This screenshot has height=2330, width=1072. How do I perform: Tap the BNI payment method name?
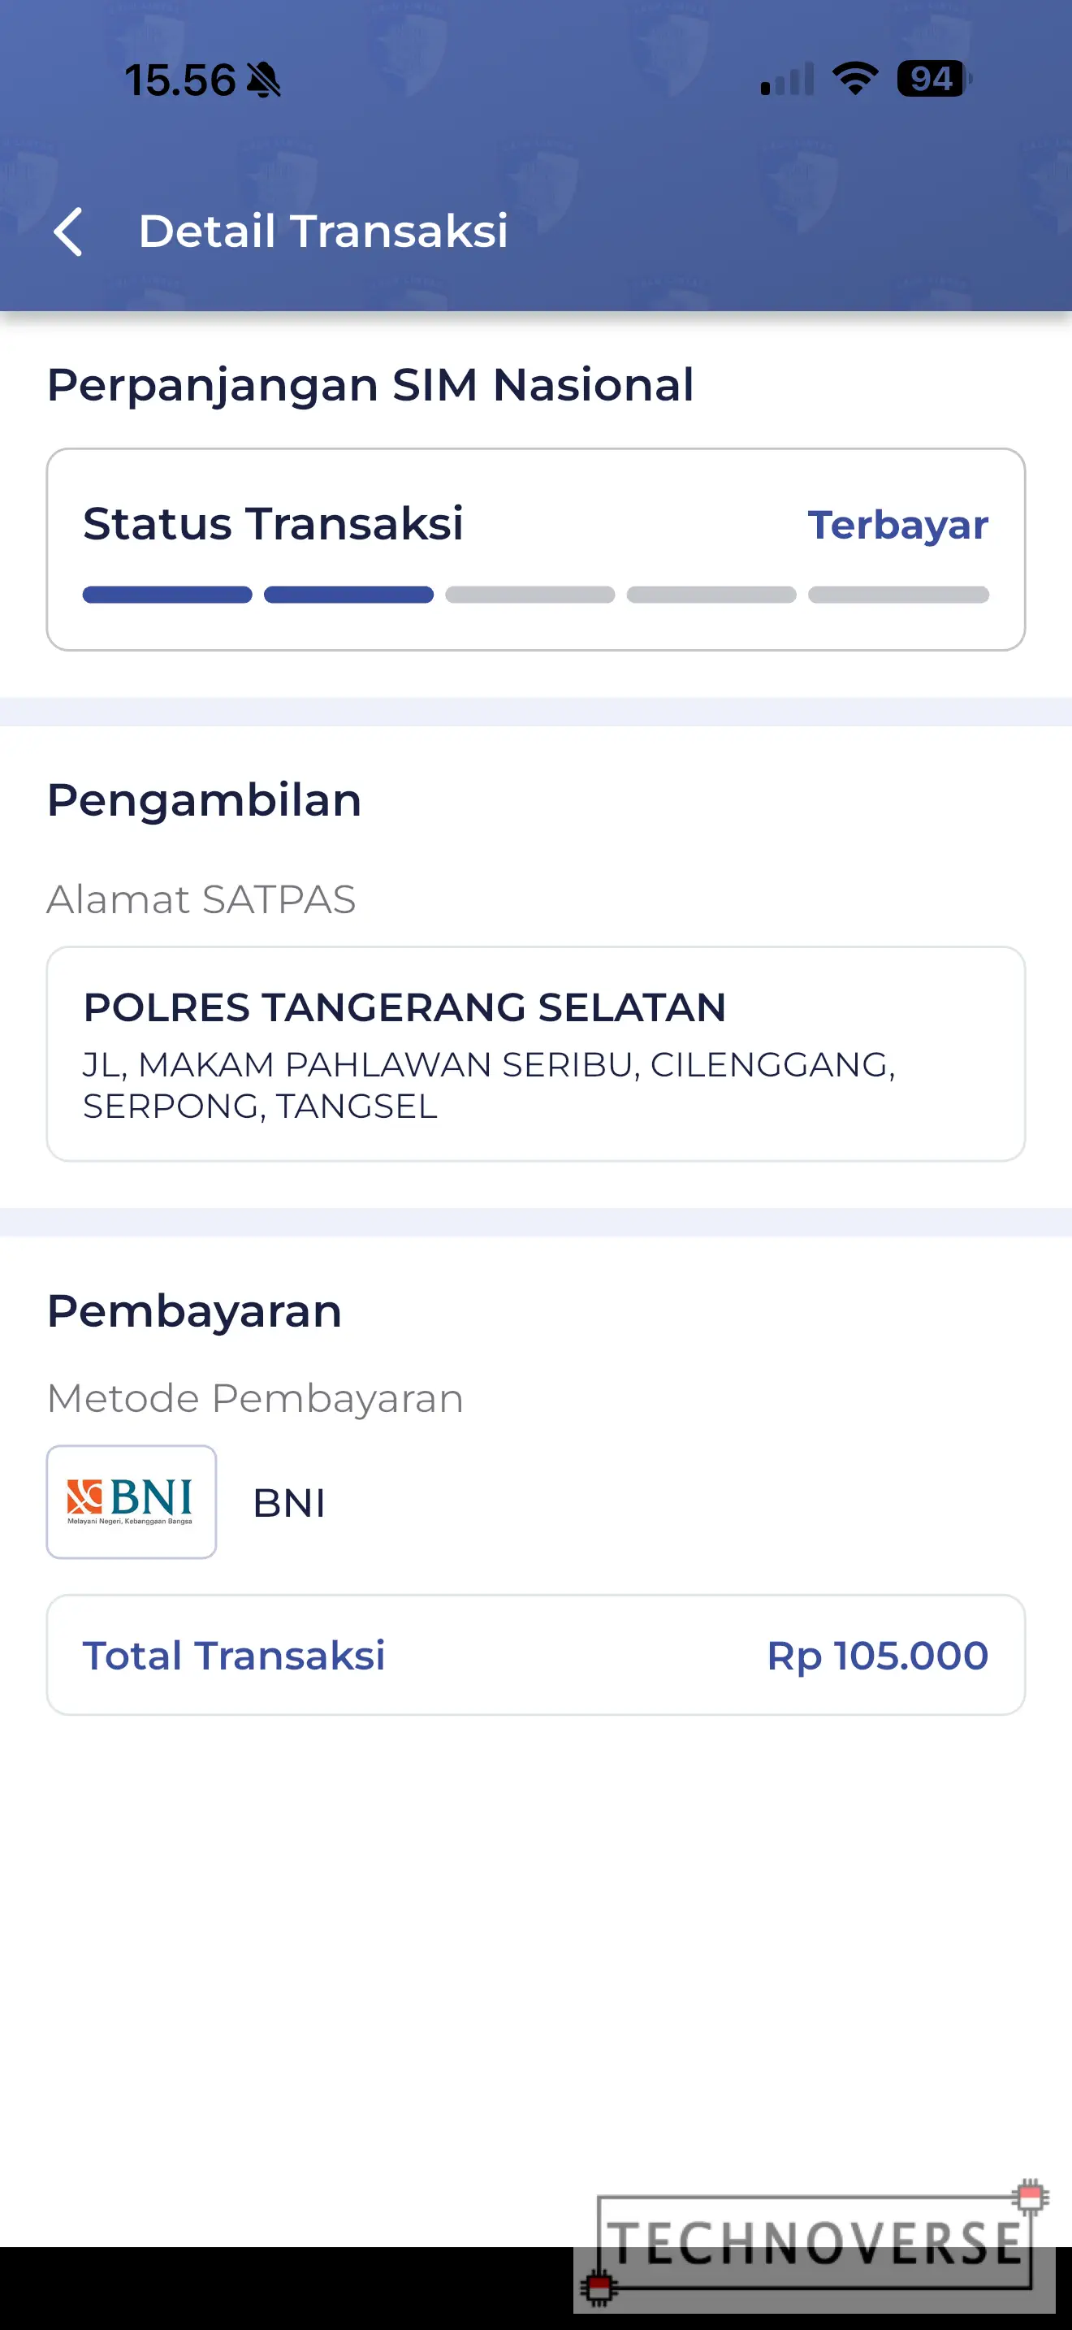289,1503
